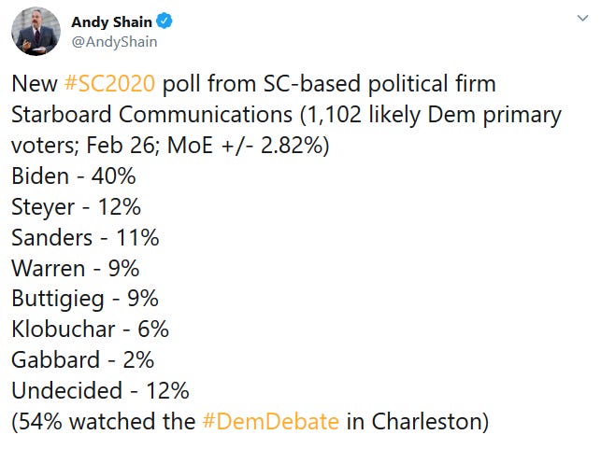601x449 pixels.
Task: Click the blue verified badge icon
Action: click(x=165, y=21)
